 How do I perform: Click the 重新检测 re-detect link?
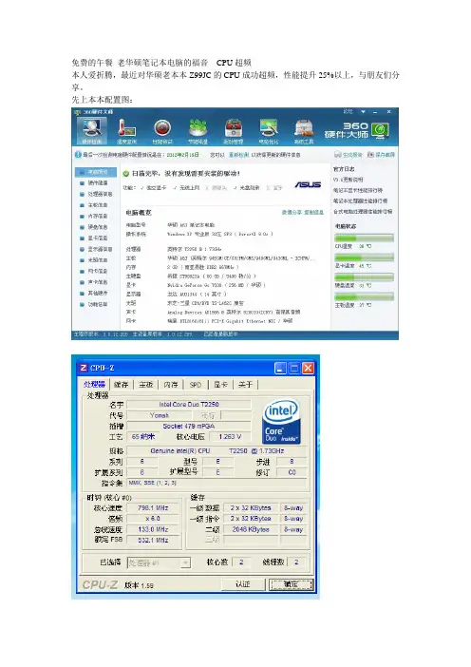(238, 155)
